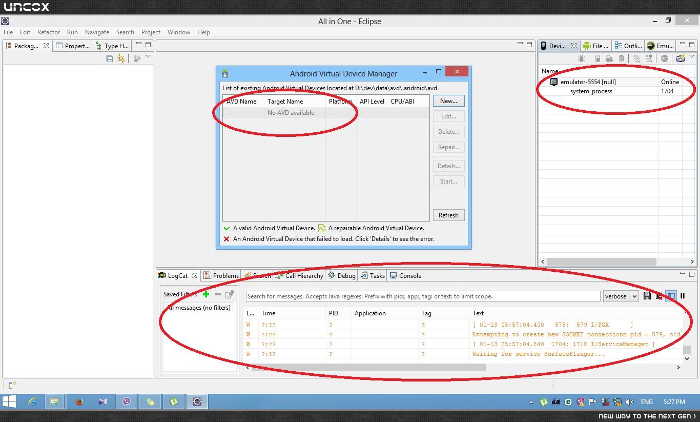Minimize the editor area
700x422 pixels.
pyautogui.click(x=520, y=45)
